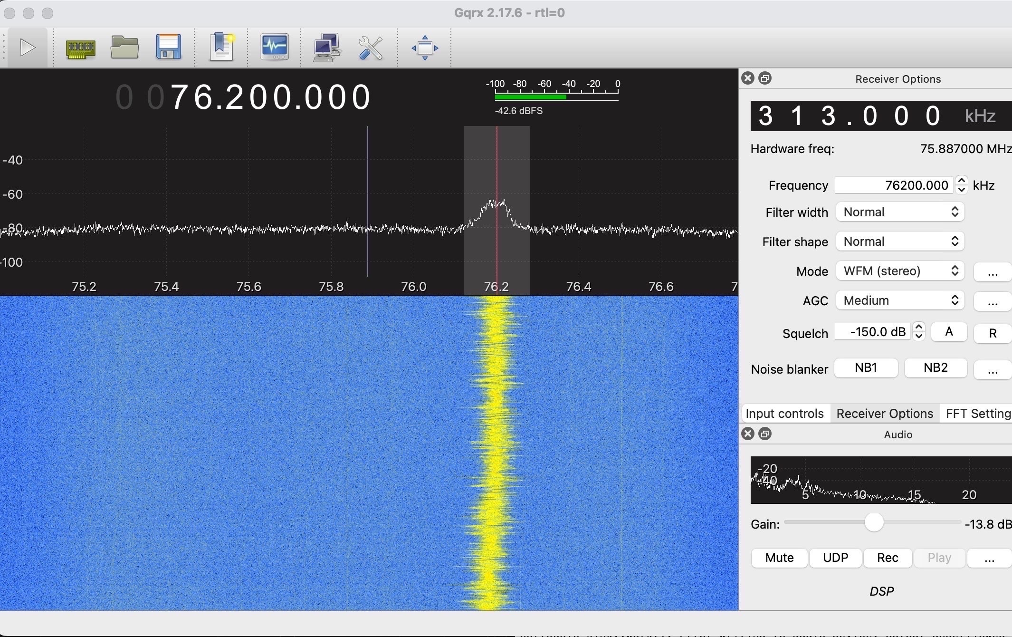The height and width of the screenshot is (637, 1012).
Task: Open the AGC Medium dropdown
Action: [x=900, y=300]
